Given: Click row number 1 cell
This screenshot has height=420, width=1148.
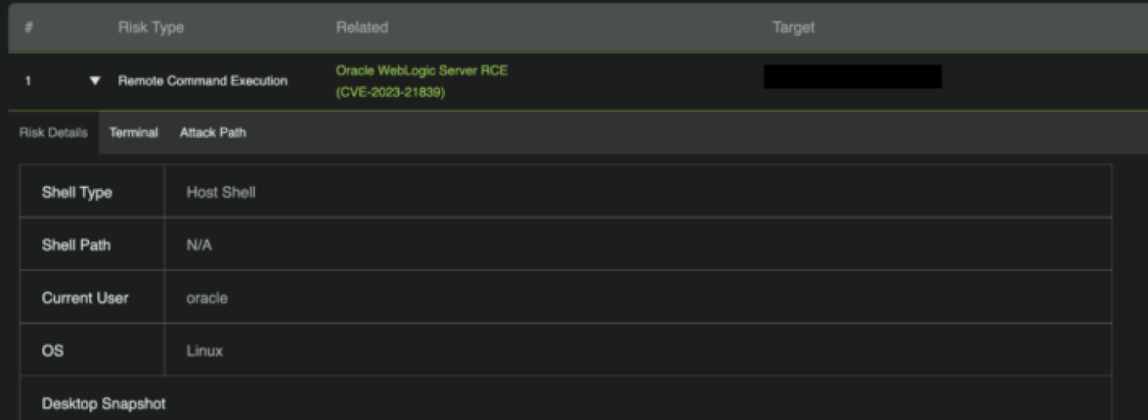Looking at the screenshot, I should [x=28, y=81].
